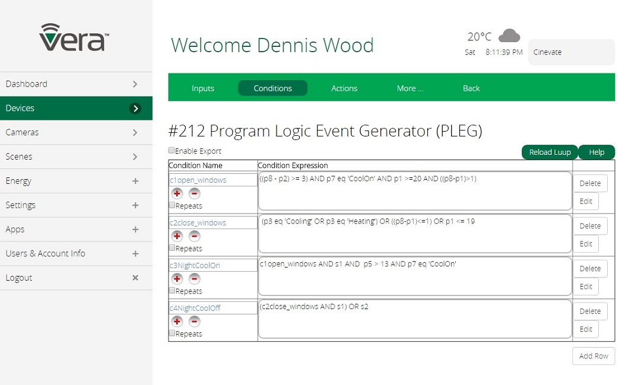Open Apps in the sidebar
Screen dimensions: 641x385
pos(76,230)
